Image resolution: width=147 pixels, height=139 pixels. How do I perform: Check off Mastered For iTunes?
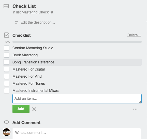point(7,83)
